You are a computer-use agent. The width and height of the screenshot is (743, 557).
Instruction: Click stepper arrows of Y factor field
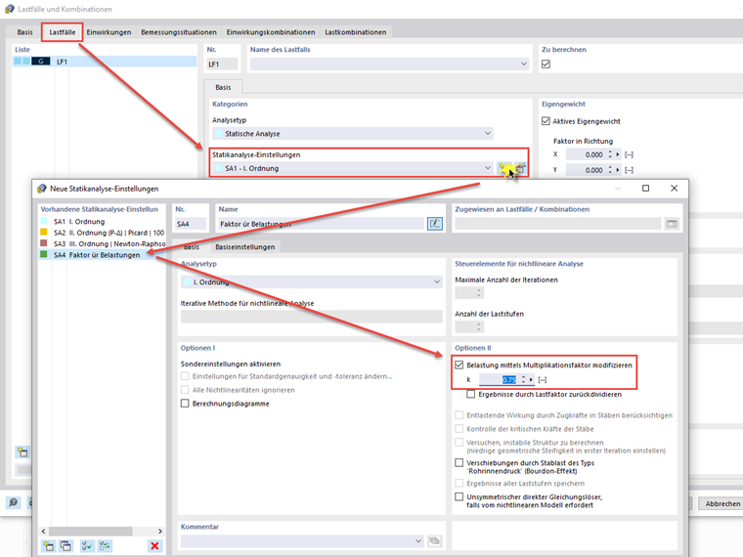pos(610,170)
